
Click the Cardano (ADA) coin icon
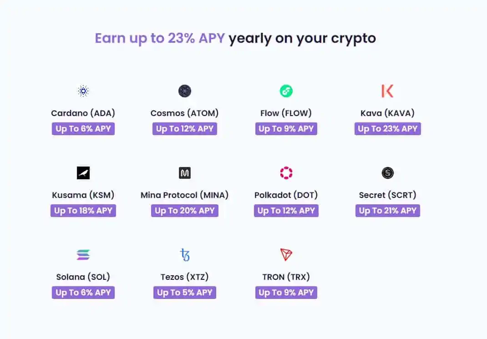click(83, 91)
